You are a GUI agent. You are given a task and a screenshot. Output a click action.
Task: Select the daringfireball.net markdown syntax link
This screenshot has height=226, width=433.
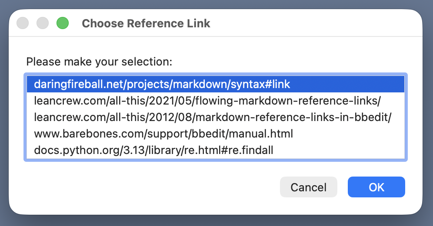162,84
